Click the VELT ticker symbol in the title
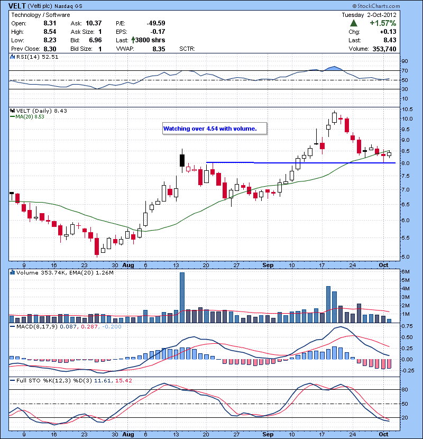Viewport: 423px width, 439px height. point(17,6)
